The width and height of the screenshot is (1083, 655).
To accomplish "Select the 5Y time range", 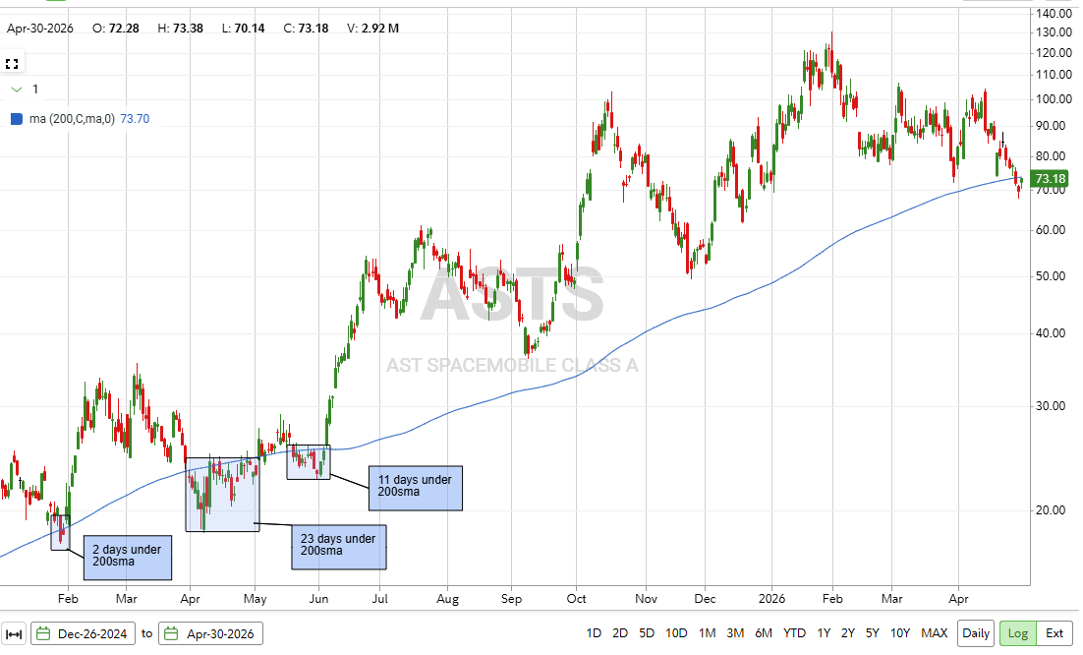I will pyautogui.click(x=872, y=633).
